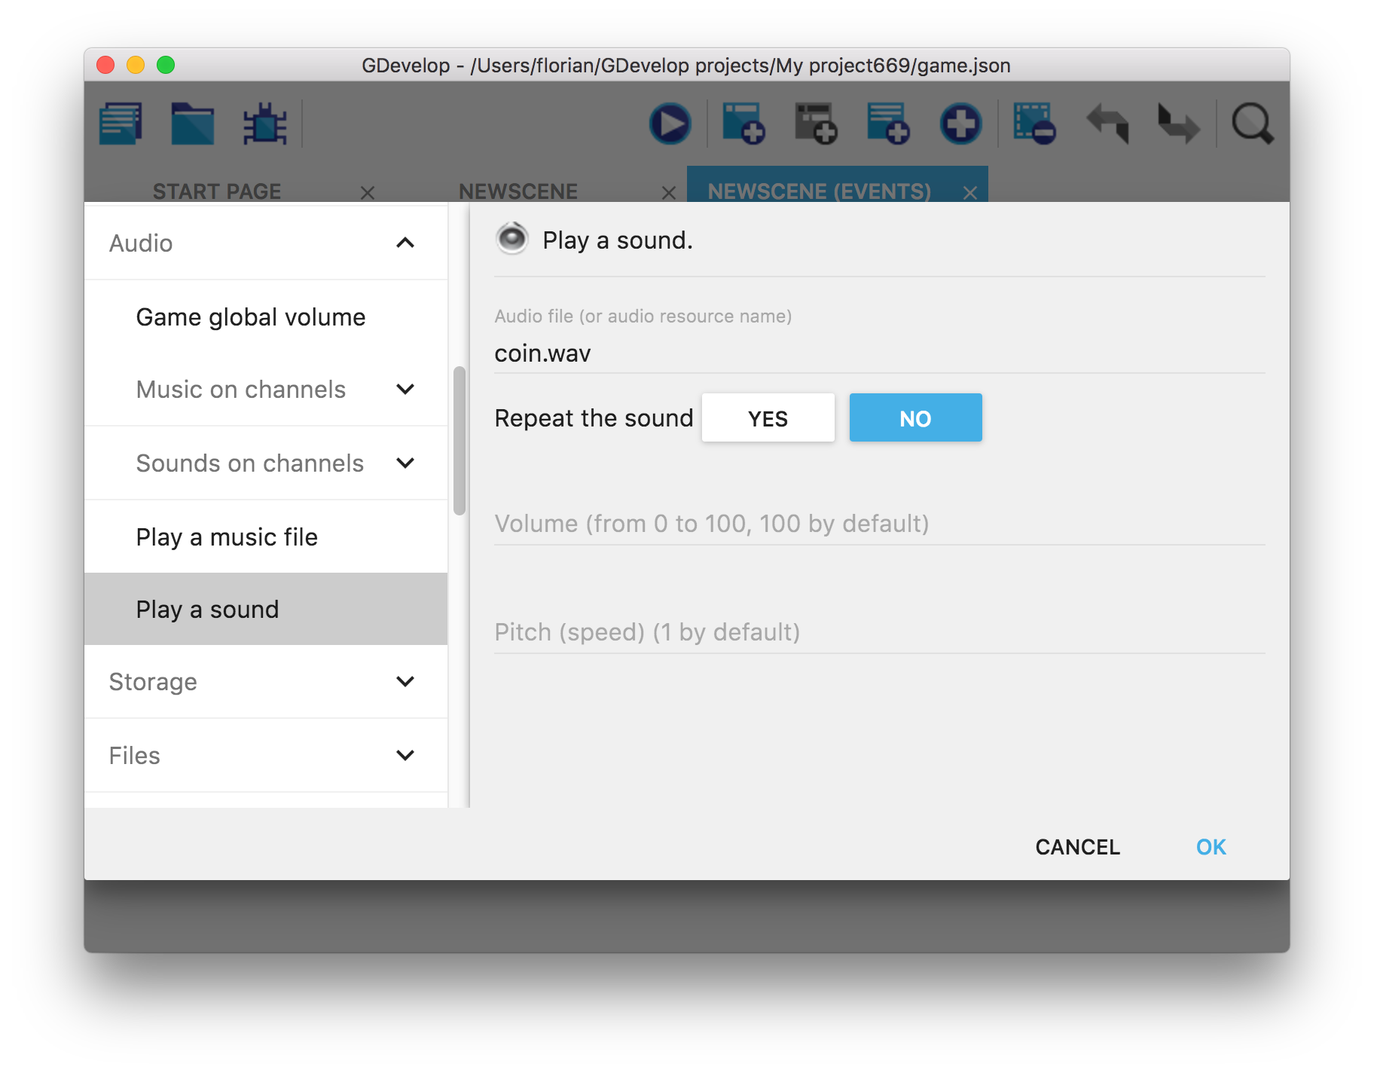This screenshot has width=1374, height=1073.
Task: Click the add sub-event icon
Action: click(815, 124)
